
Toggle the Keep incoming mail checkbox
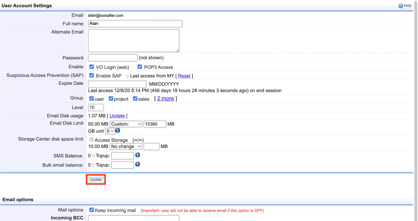(x=92, y=210)
